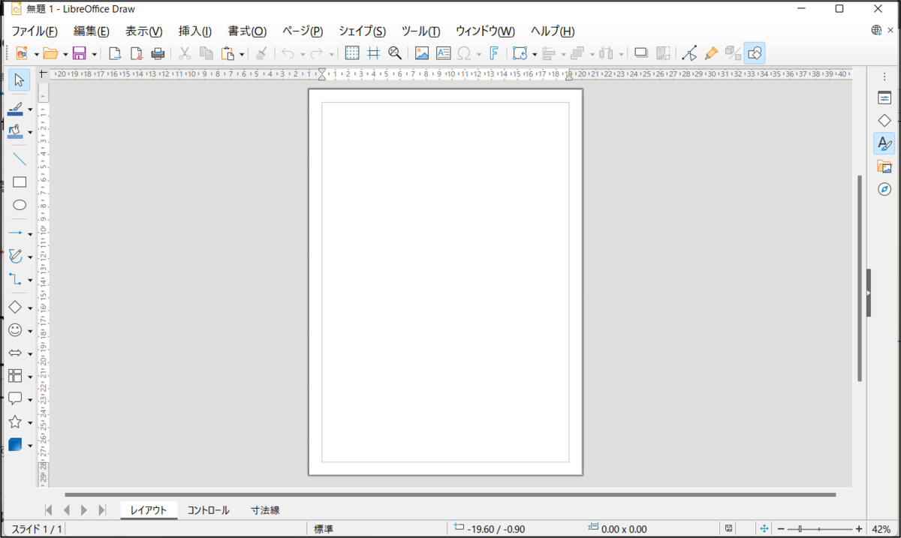
Task: Select the Symbol Shapes smiley tool
Action: coord(15,329)
